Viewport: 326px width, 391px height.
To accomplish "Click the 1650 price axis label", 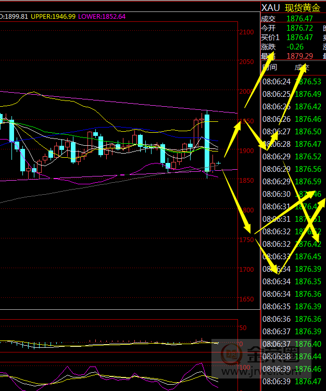I will (x=246, y=299).
